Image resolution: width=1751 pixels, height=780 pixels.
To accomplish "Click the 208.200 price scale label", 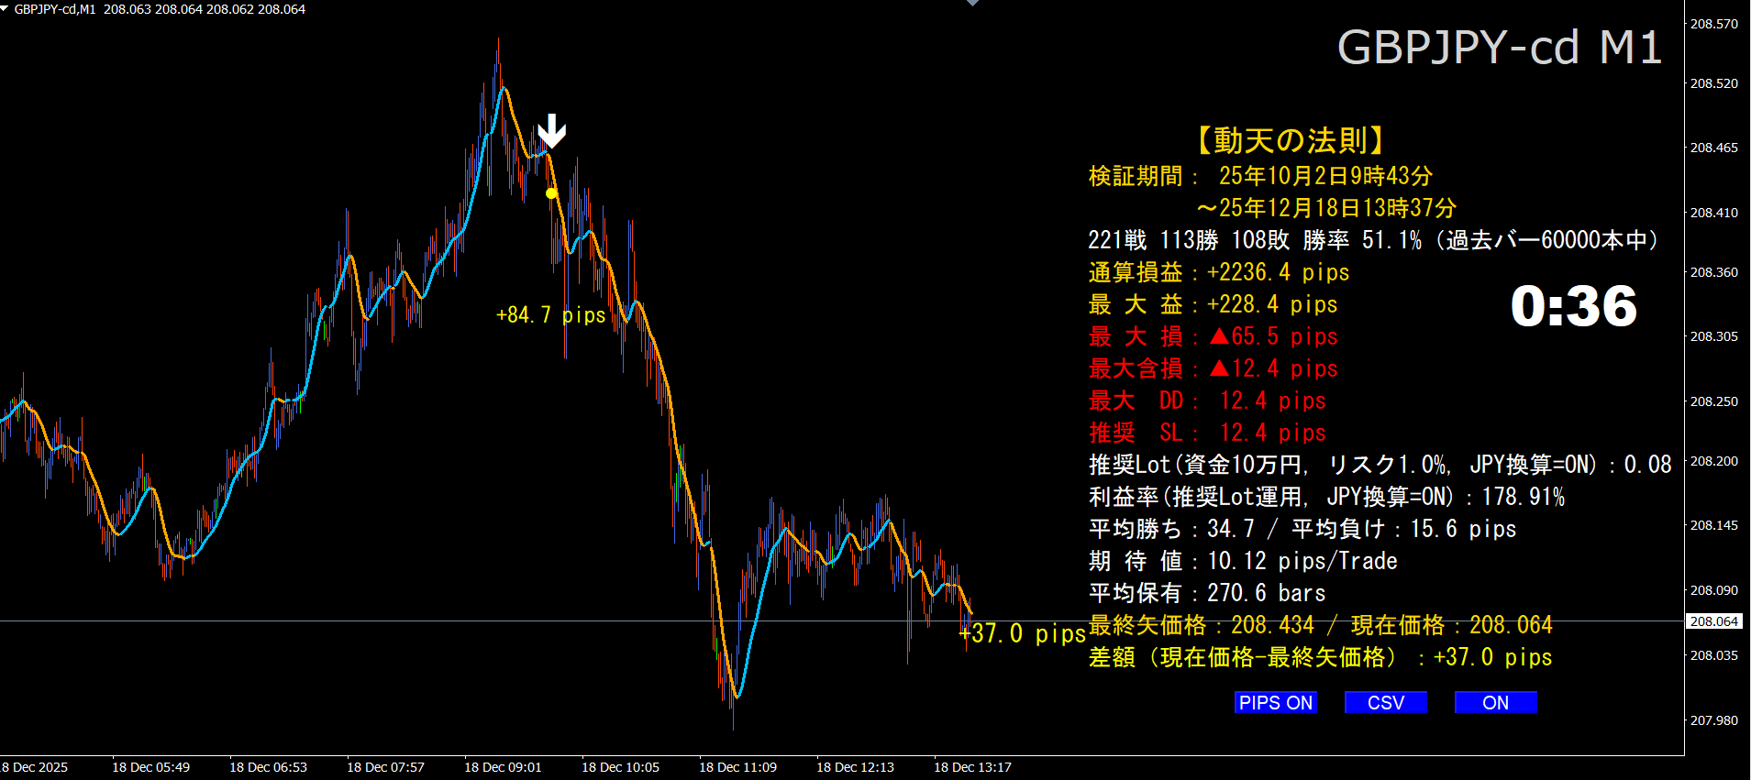I will coord(1714,461).
